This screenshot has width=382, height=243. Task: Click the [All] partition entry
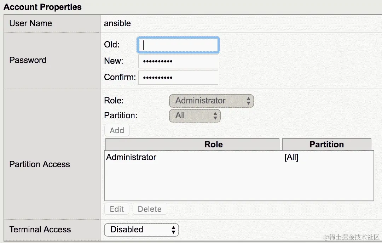[x=291, y=158]
